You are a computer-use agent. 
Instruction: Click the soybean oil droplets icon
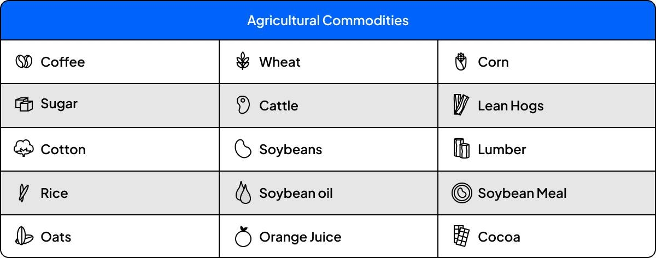pos(243,193)
